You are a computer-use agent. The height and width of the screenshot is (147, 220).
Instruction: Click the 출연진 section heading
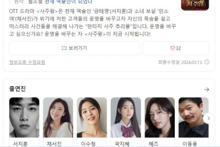point(17,89)
